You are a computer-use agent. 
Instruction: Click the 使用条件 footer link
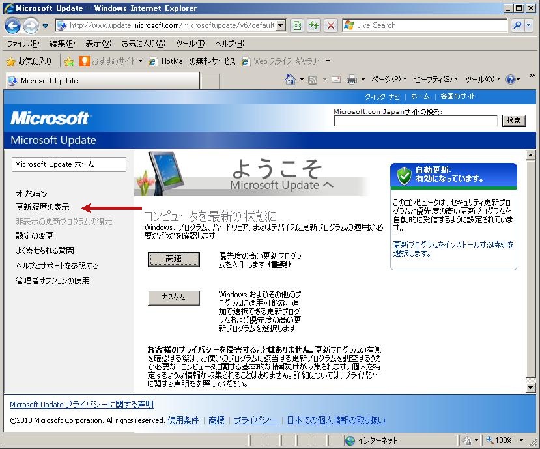pos(183,420)
